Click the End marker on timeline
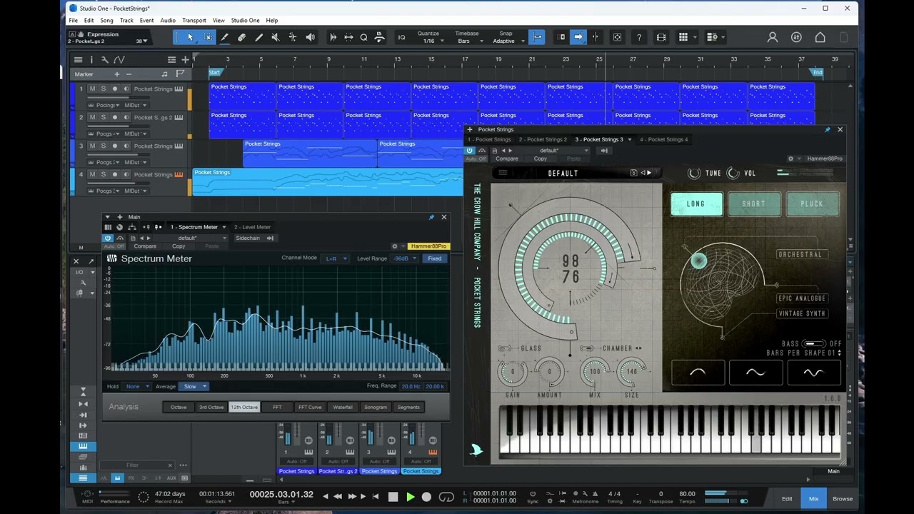 coord(817,72)
